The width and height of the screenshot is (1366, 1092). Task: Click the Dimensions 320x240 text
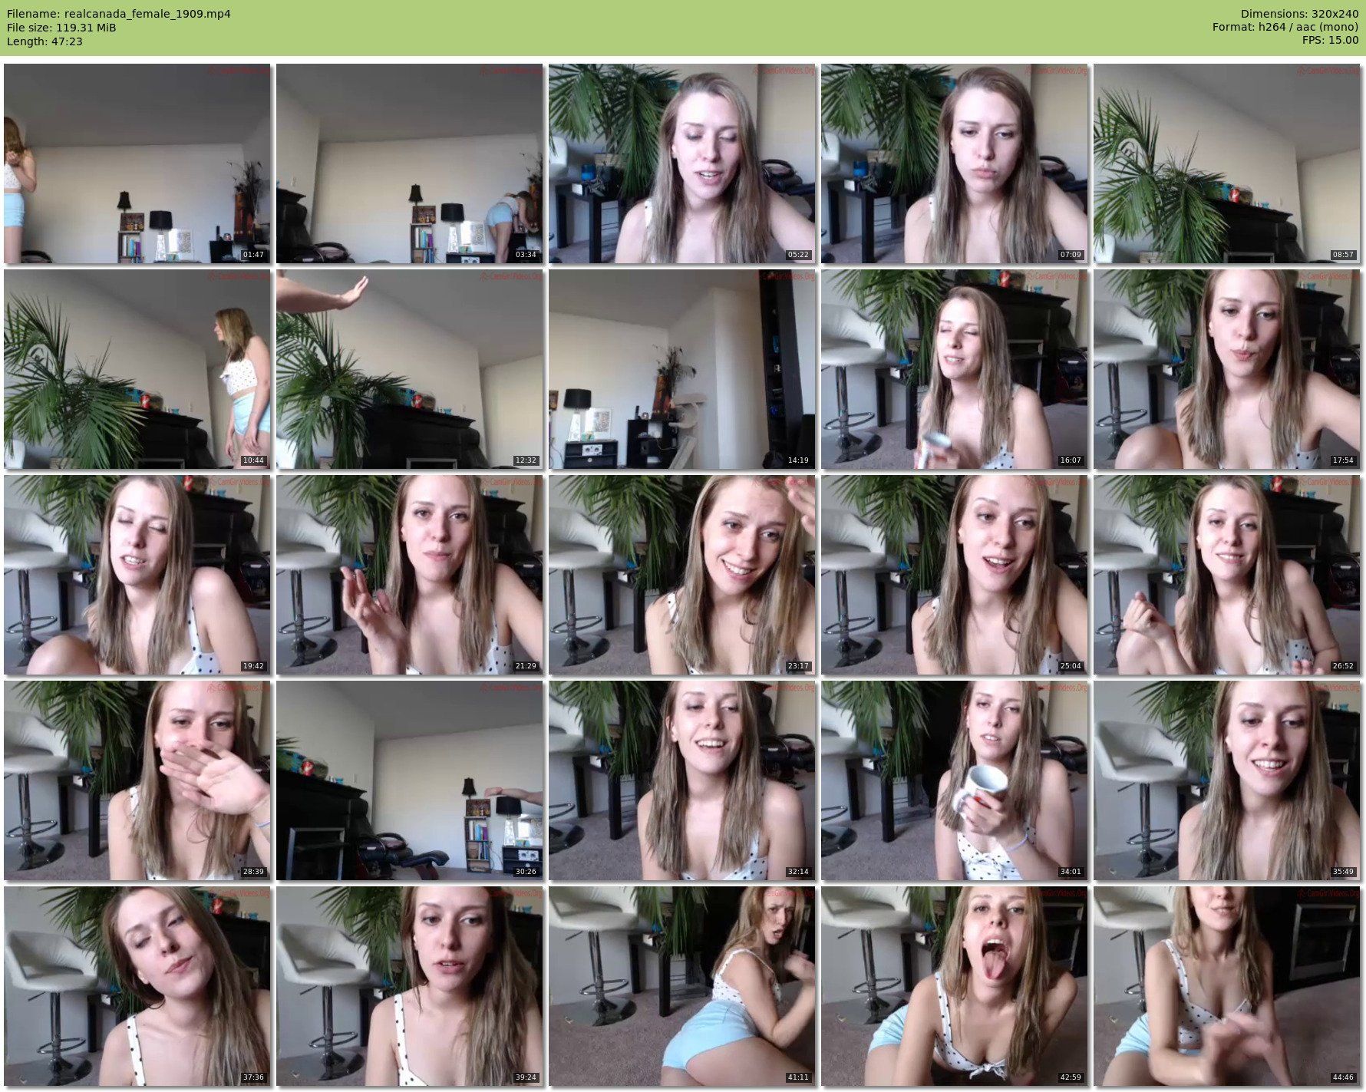click(1299, 14)
